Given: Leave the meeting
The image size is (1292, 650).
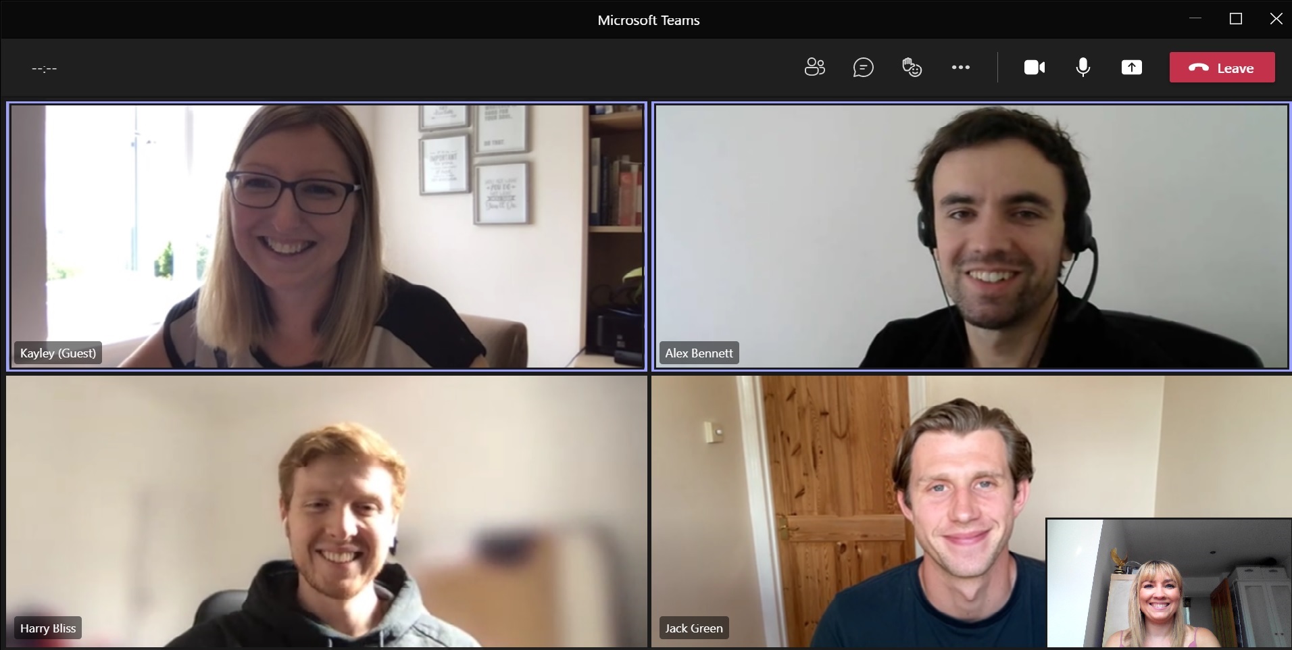Looking at the screenshot, I should 1222,68.
